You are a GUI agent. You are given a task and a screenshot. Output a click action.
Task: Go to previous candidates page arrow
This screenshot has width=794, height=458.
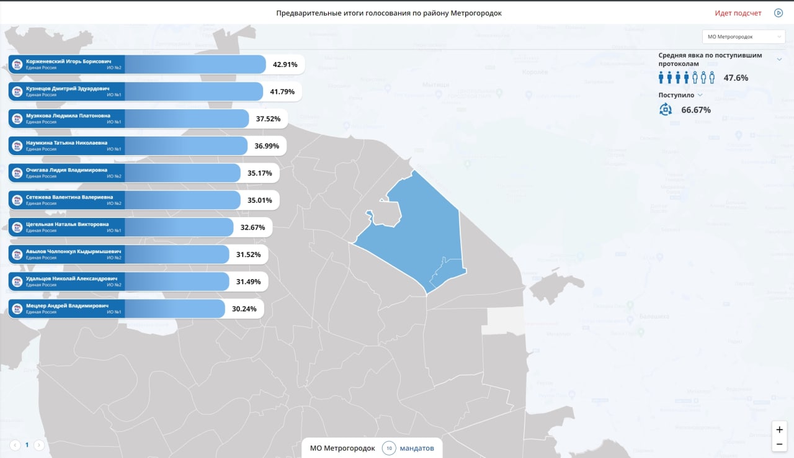tap(15, 445)
